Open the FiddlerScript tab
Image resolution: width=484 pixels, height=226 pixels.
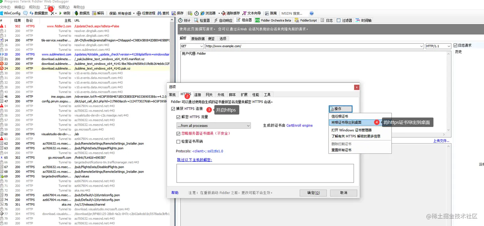[x=306, y=20]
